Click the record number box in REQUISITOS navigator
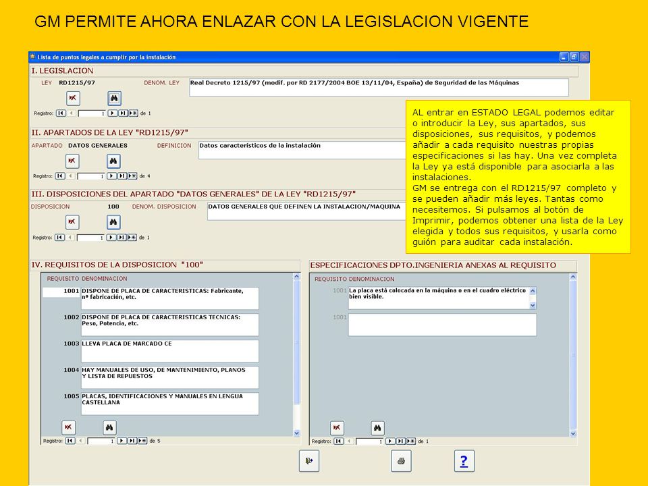 point(101,441)
